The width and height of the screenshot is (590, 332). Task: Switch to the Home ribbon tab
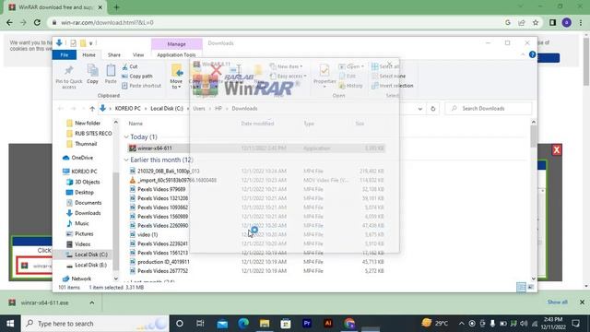(88, 55)
